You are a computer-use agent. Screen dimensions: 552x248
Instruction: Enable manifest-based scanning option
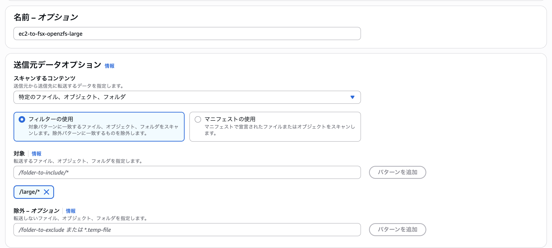(x=198, y=119)
